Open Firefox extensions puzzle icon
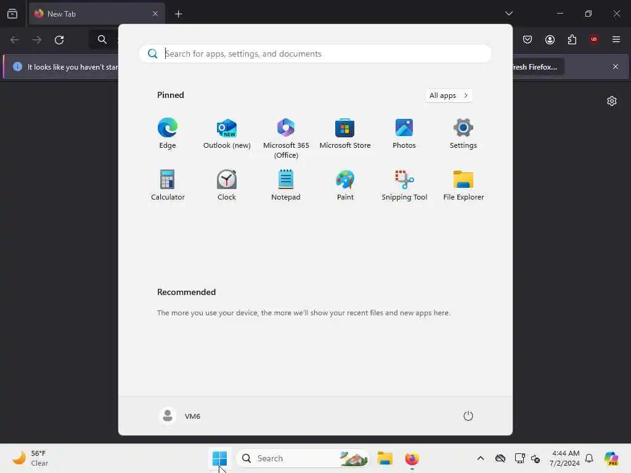This screenshot has height=473, width=631. pos(572,39)
